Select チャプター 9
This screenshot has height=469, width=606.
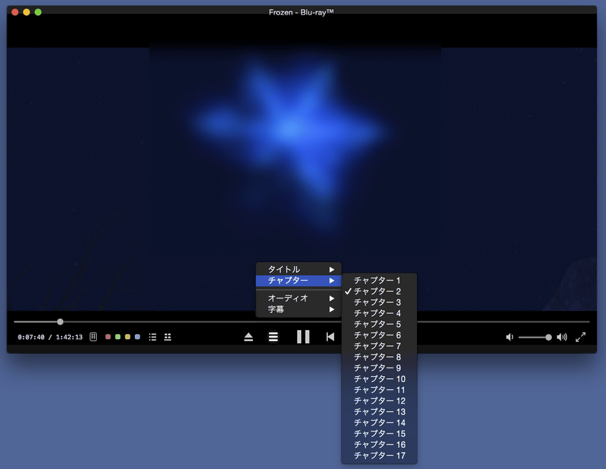click(x=379, y=368)
